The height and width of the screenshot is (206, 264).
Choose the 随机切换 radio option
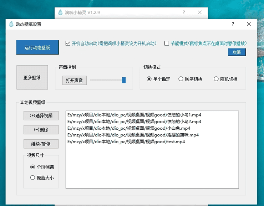216,79
